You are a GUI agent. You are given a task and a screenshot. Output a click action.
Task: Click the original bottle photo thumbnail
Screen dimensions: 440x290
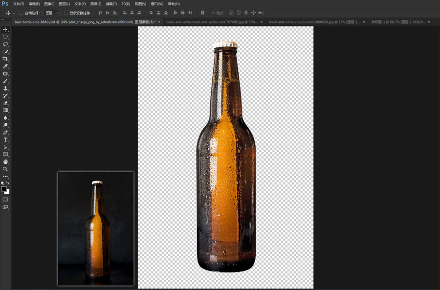click(96, 228)
